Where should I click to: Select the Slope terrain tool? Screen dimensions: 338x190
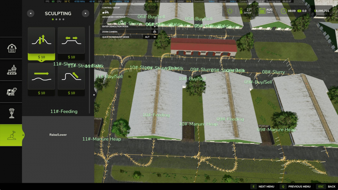coord(71,76)
